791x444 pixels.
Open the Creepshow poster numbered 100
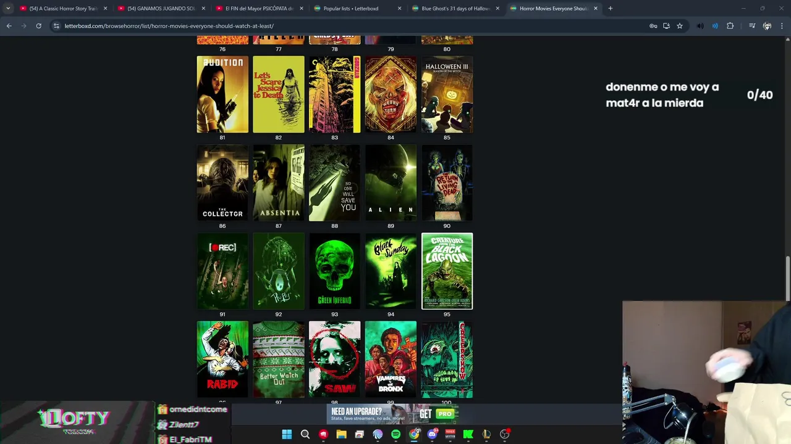447,359
